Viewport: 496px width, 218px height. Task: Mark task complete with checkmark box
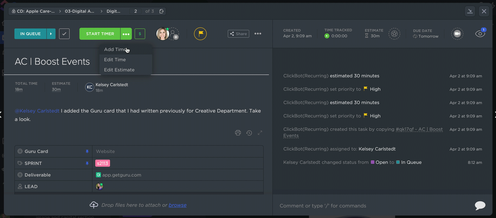point(64,34)
